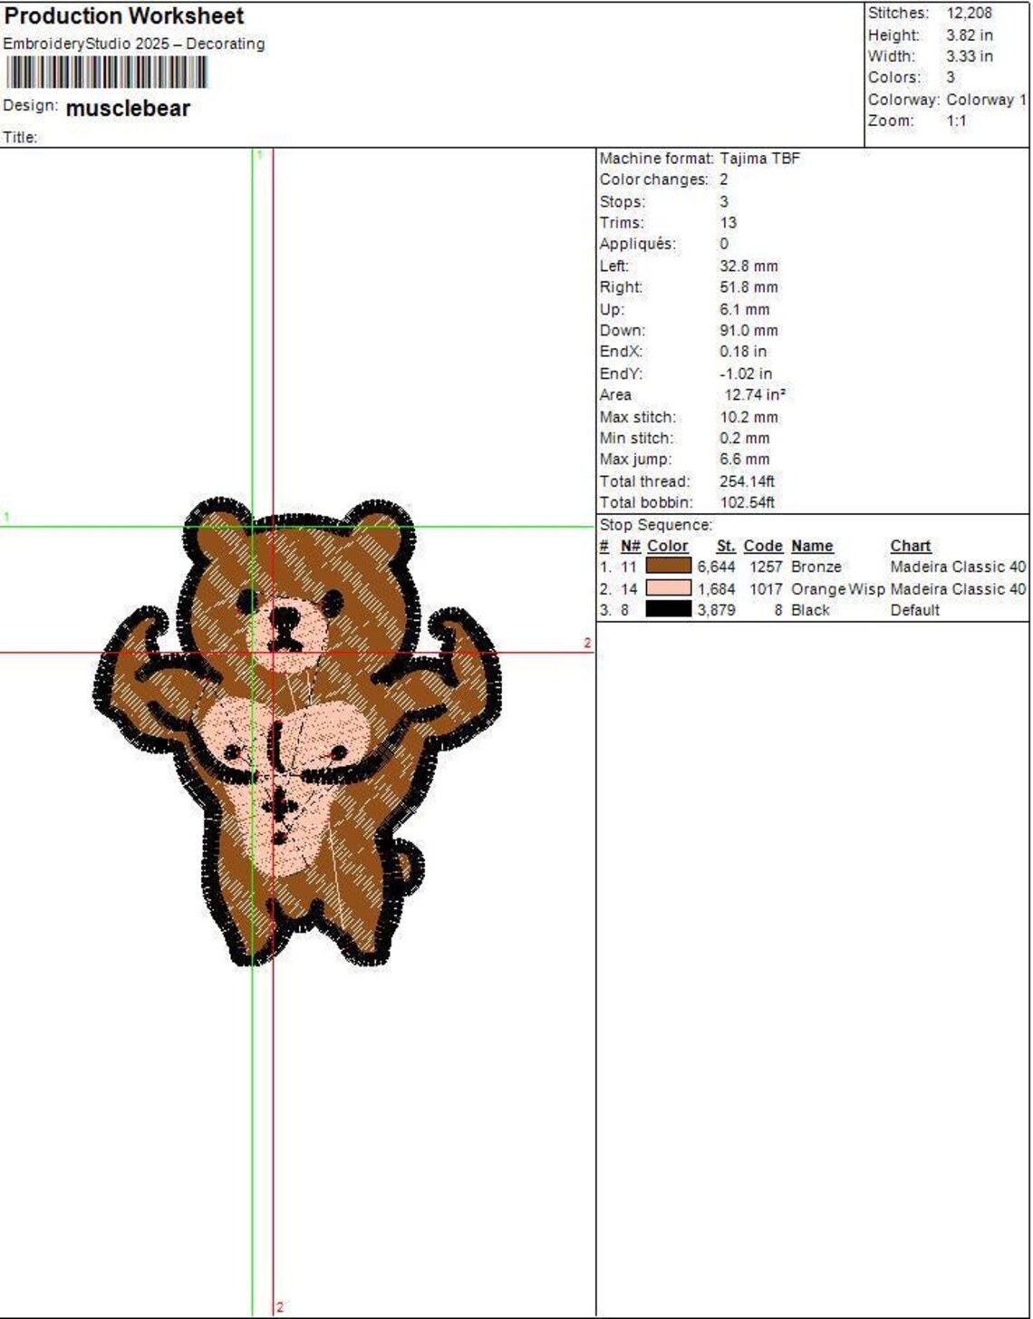Click the height value '3.82 in'
1033x1319 pixels.
[969, 35]
